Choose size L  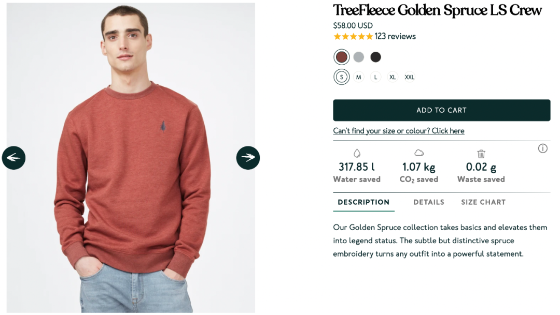coord(375,77)
